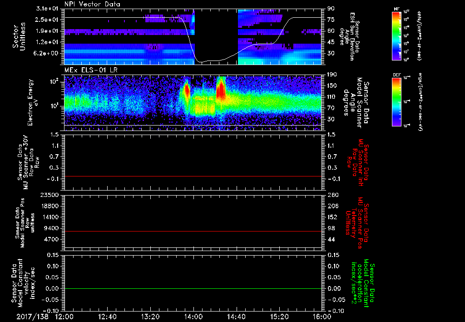465x322 pixels.
Task: Click the red line in Scanner Pos plot
Action: tap(193, 231)
